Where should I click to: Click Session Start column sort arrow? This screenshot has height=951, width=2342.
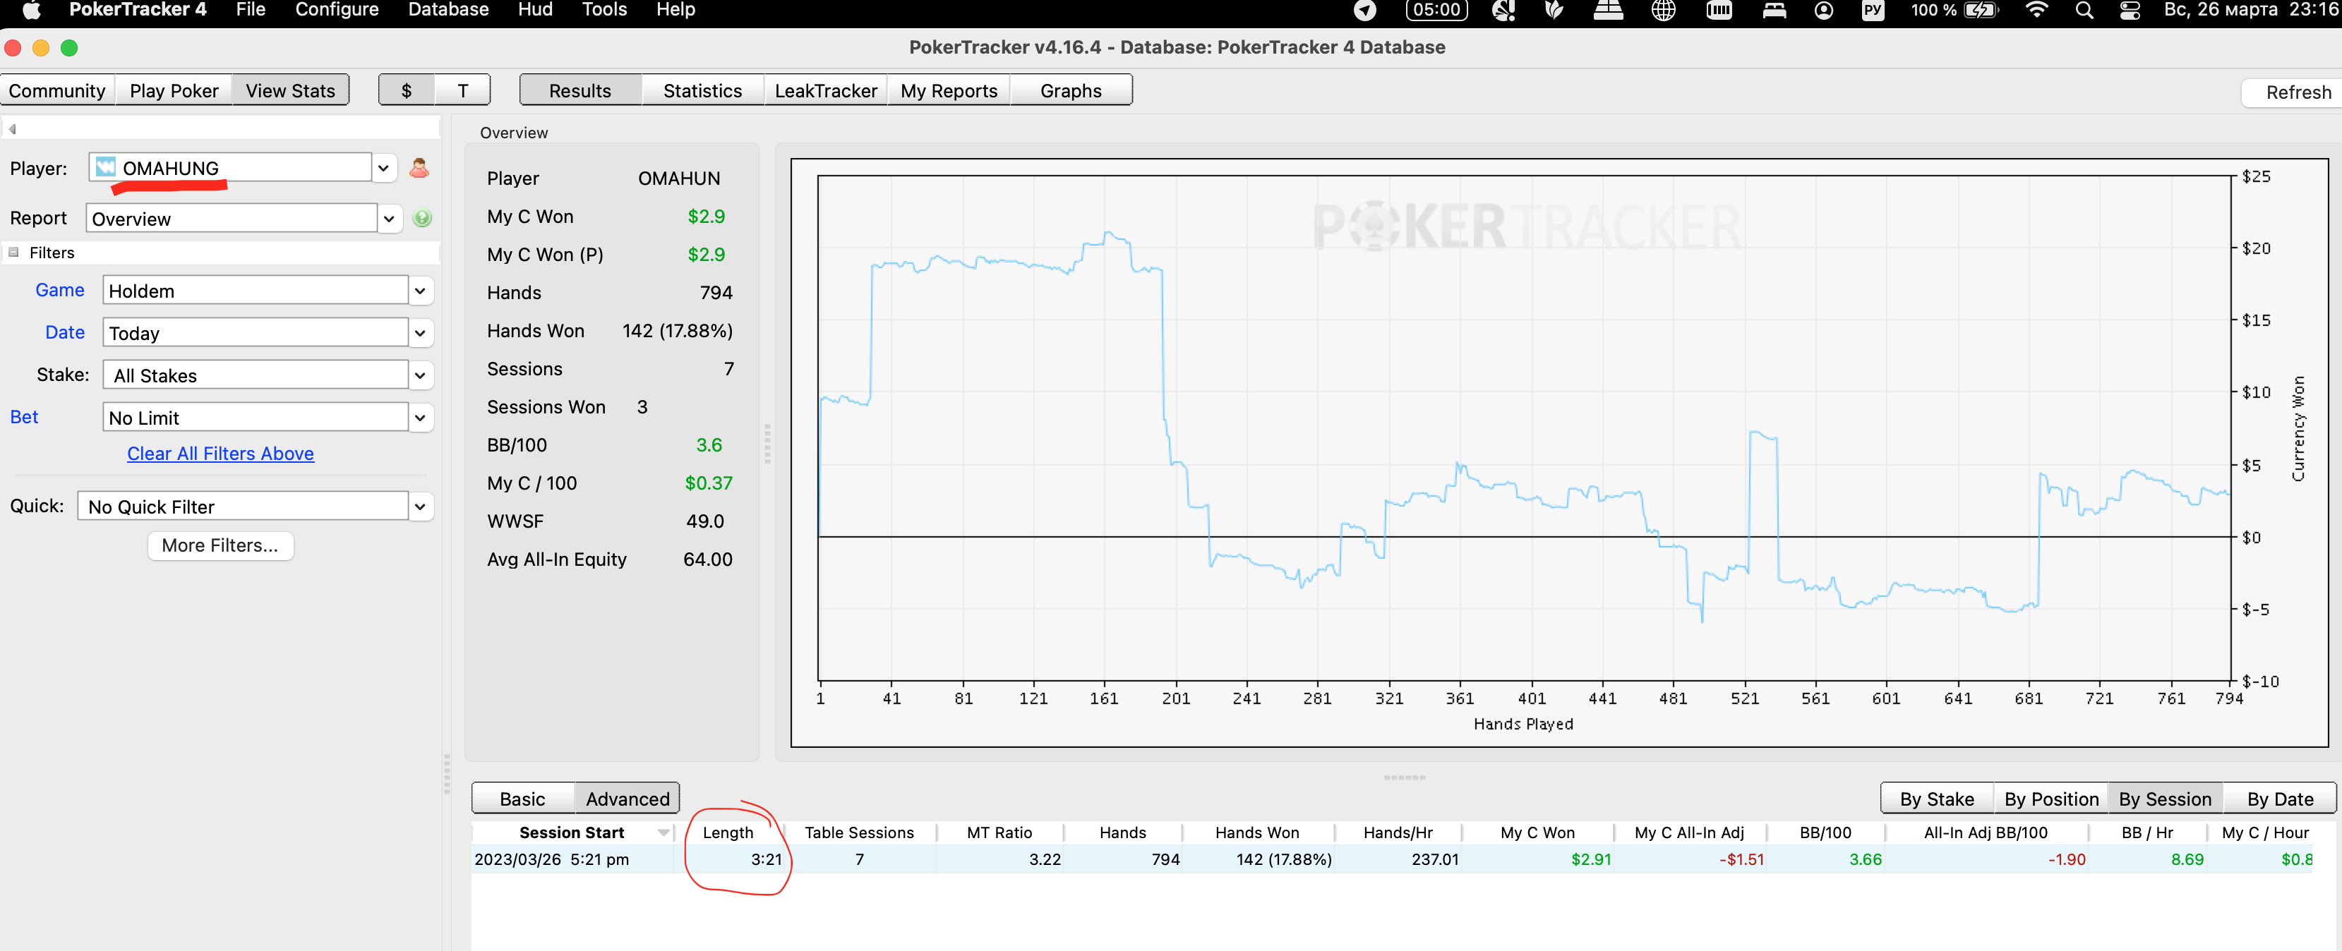tap(663, 832)
